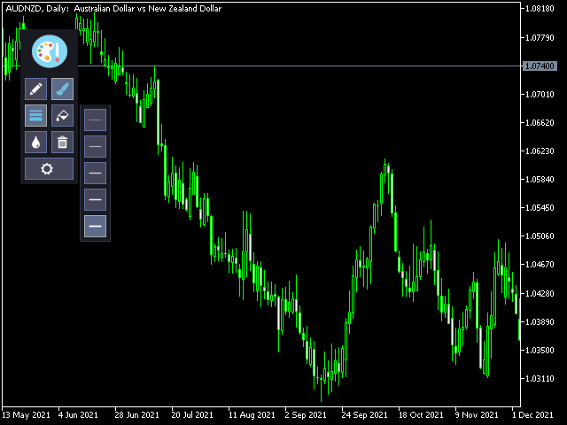
Task: Click the 1.04670 price scale label
Action: click(540, 265)
